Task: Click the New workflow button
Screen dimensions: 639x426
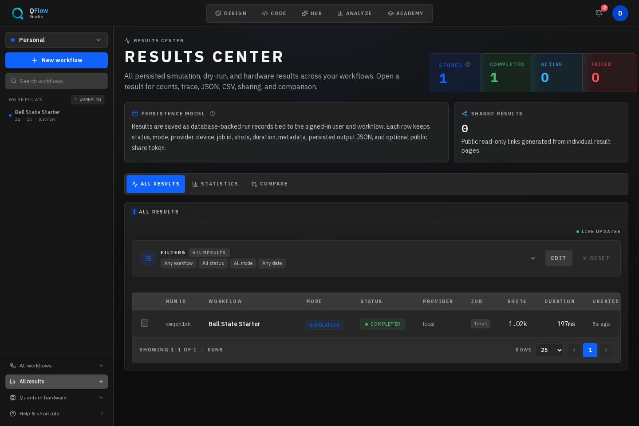Action: (56, 60)
